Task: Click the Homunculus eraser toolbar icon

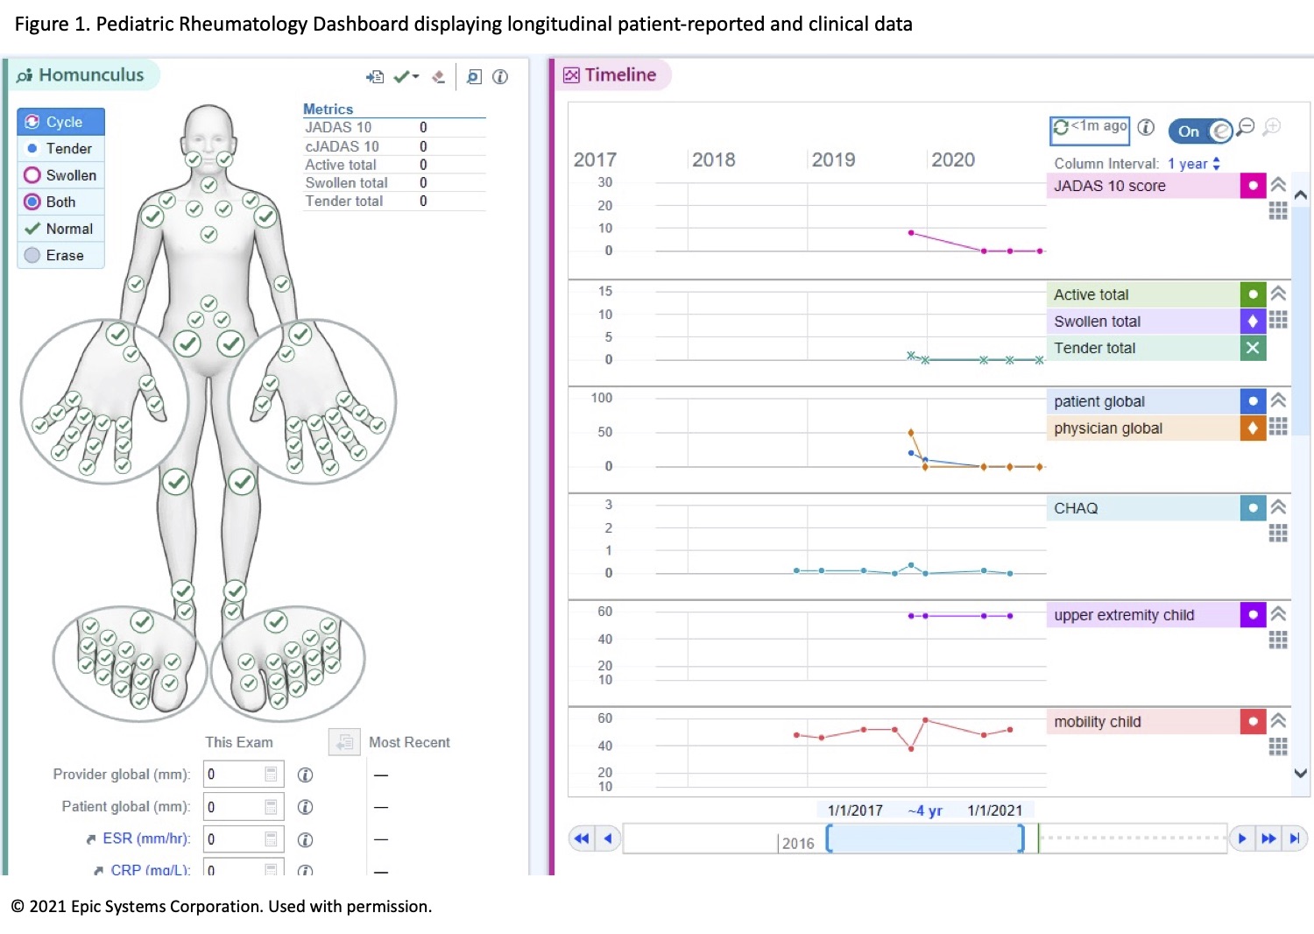Action: tap(439, 77)
